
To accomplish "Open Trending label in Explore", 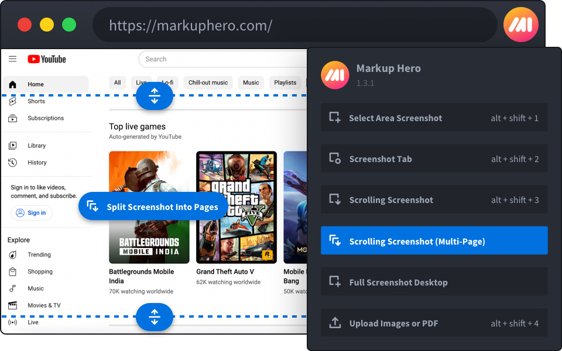I will tap(39, 254).
